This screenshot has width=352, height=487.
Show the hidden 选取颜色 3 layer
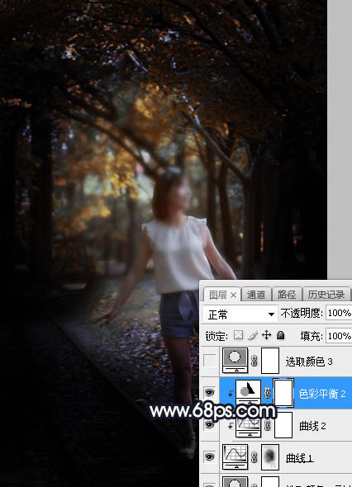(x=210, y=361)
